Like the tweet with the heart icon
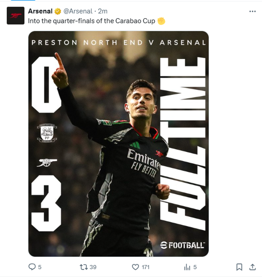The height and width of the screenshot is (277, 262). point(136,267)
